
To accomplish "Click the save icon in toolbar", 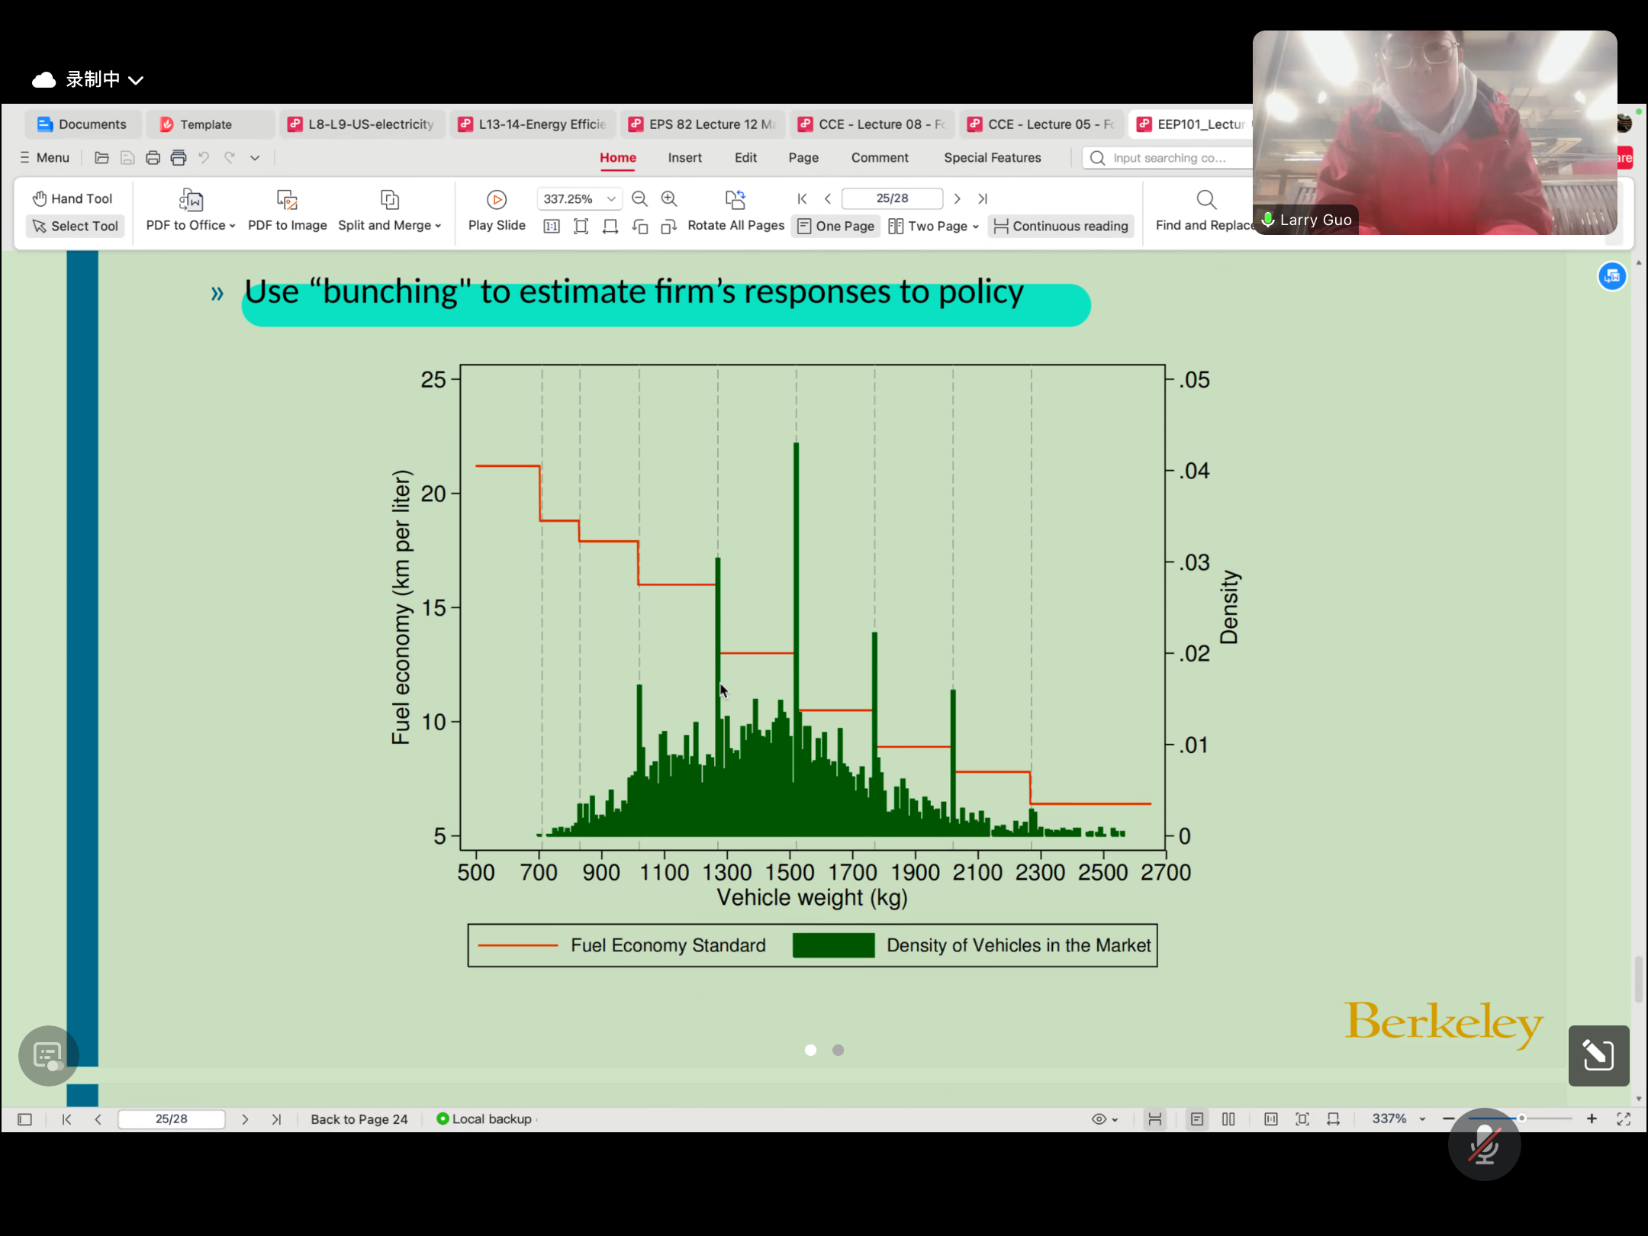I will [x=127, y=158].
